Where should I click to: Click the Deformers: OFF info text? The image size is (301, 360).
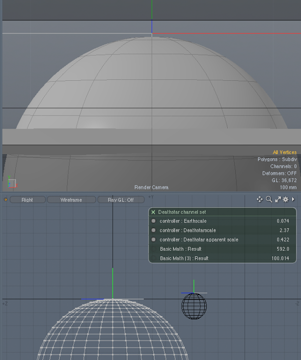click(280, 174)
